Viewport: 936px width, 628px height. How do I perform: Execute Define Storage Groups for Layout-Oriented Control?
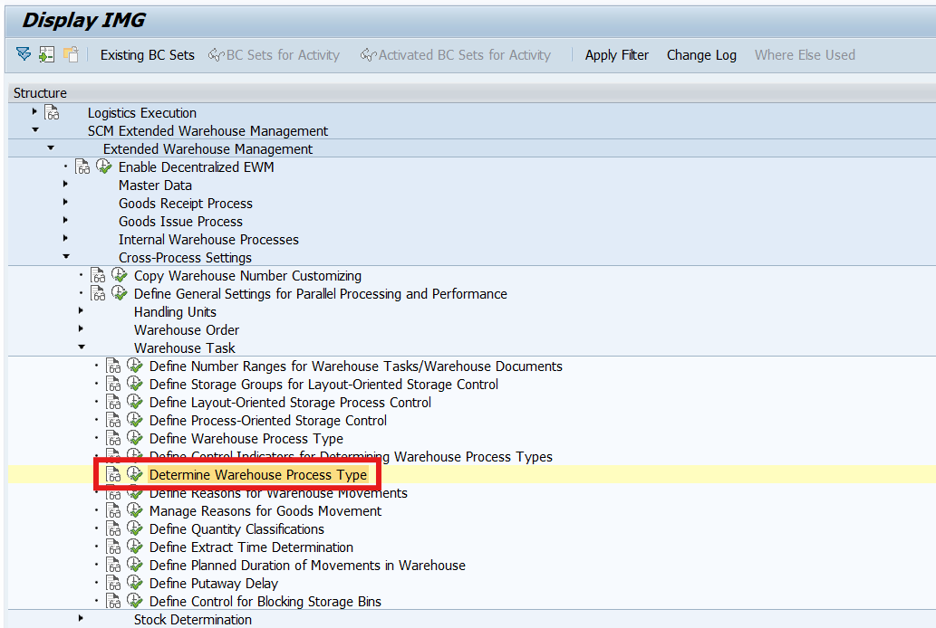tap(135, 384)
